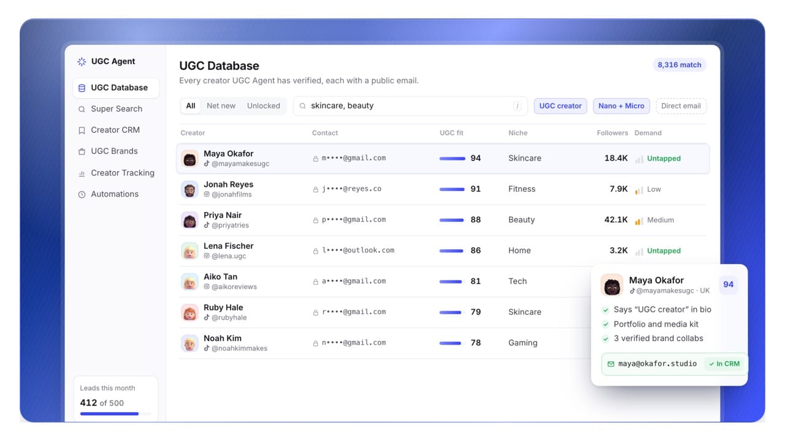This screenshot has height=441, width=785.
Task: Click the checkmark beside 3 verified brand collabs
Action: [x=606, y=339]
